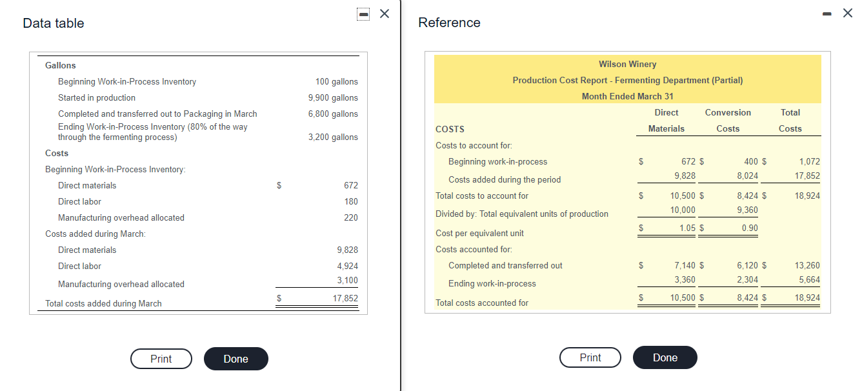Select the Wilson Winery report header
This screenshot has height=391, width=862.
[x=627, y=65]
